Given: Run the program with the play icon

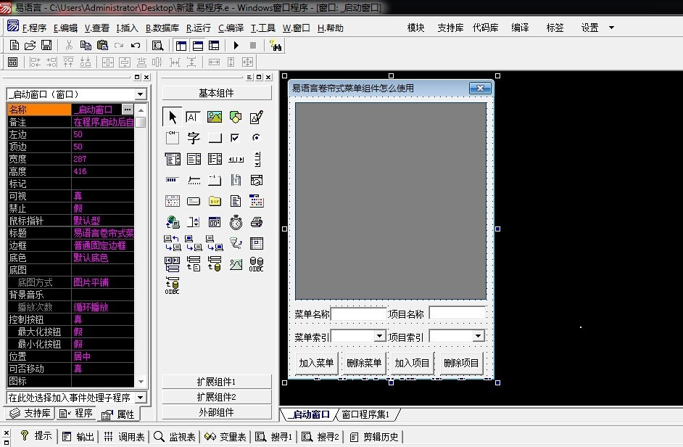Looking at the screenshot, I should coord(236,46).
